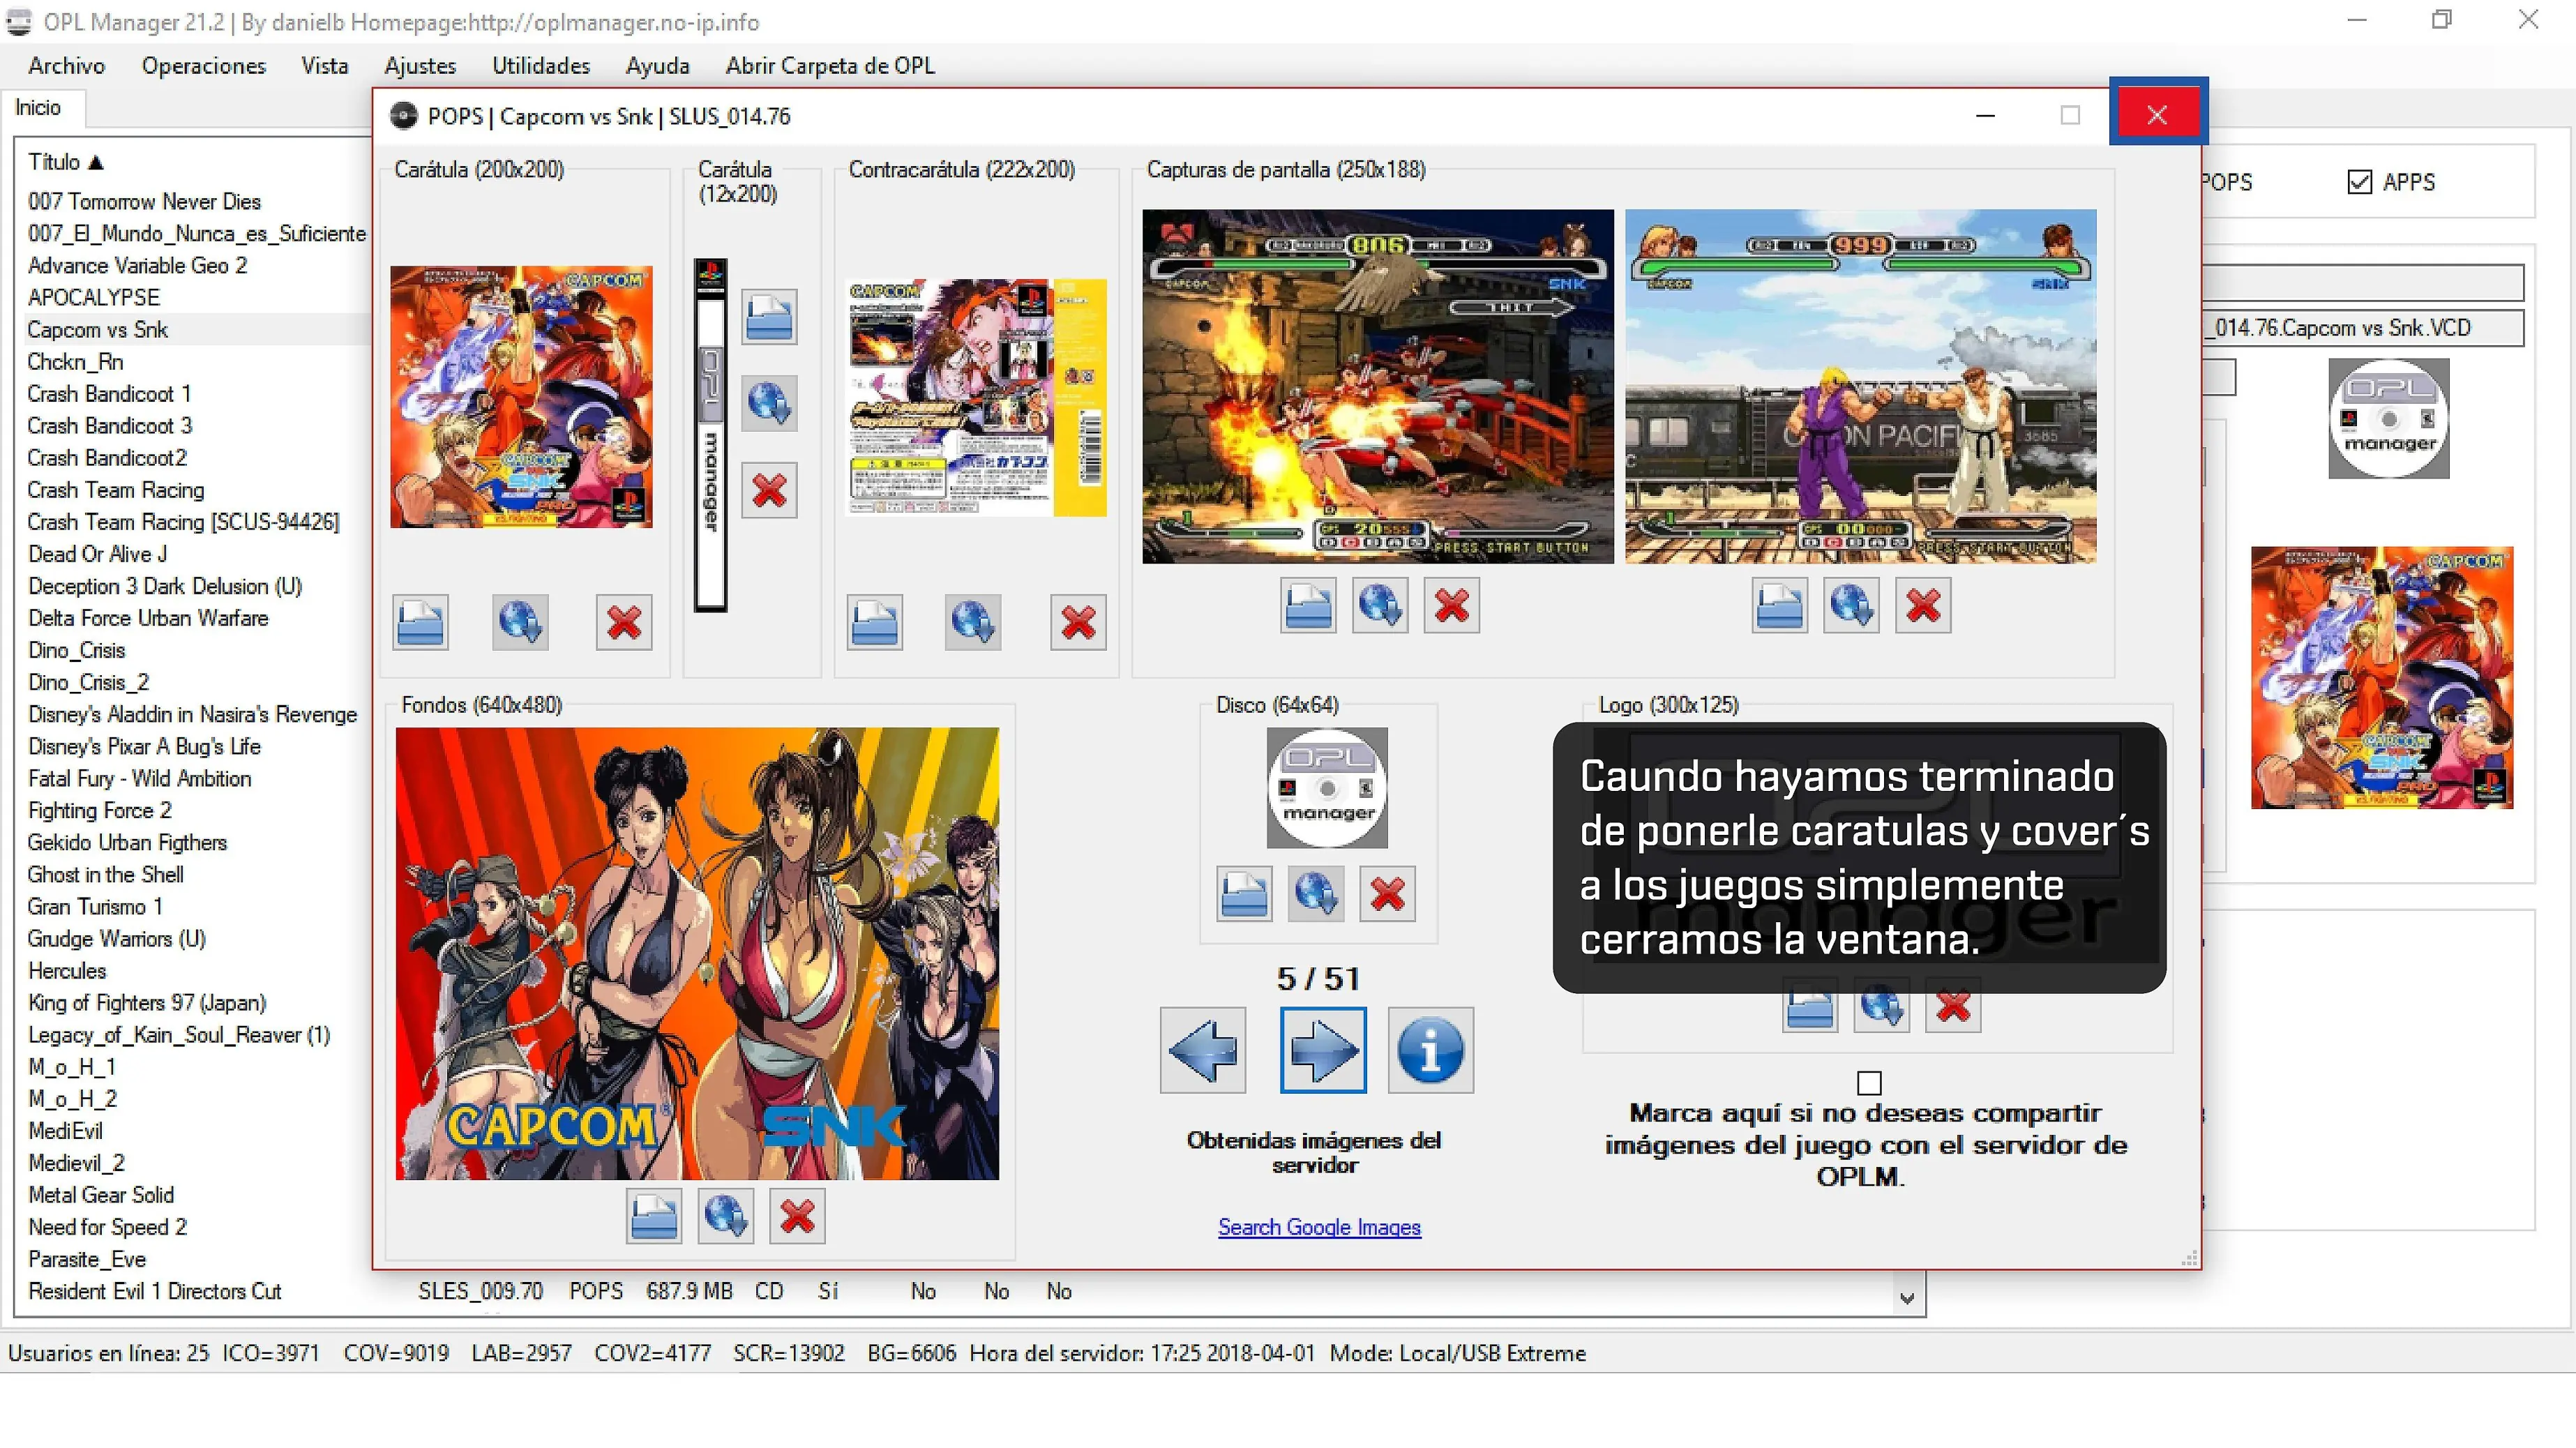Click the first fight screenshot thumbnail
The width and height of the screenshot is (2576, 1448).
(x=1378, y=386)
